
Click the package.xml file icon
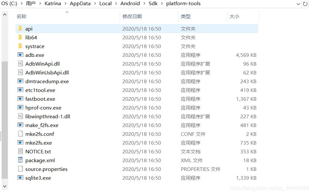[x=20, y=160]
